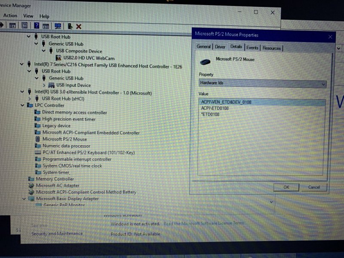Click the Memory Controller icon
344x258 pixels.
coord(31,179)
